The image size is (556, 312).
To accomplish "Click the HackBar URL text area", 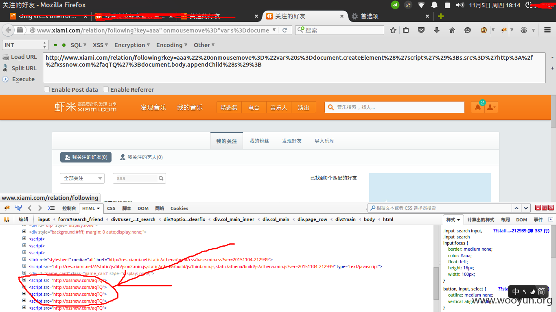I will point(294,68).
